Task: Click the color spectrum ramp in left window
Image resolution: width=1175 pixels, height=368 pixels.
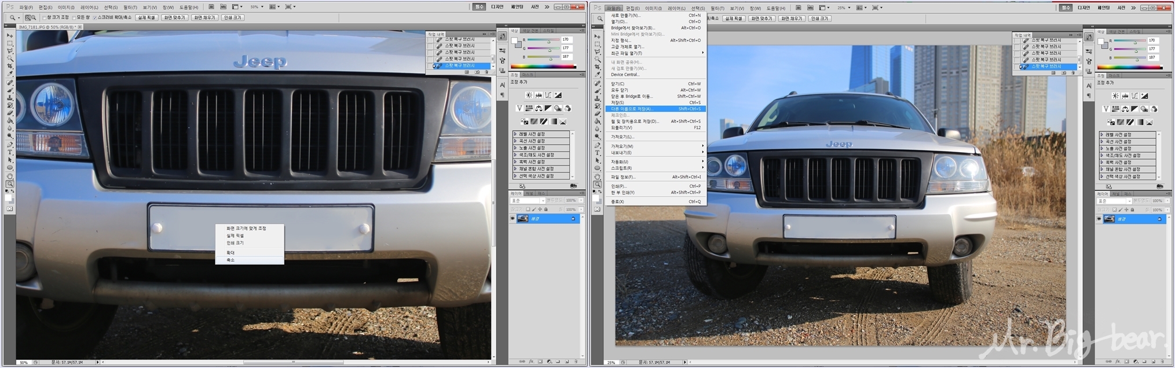Action: (543, 67)
